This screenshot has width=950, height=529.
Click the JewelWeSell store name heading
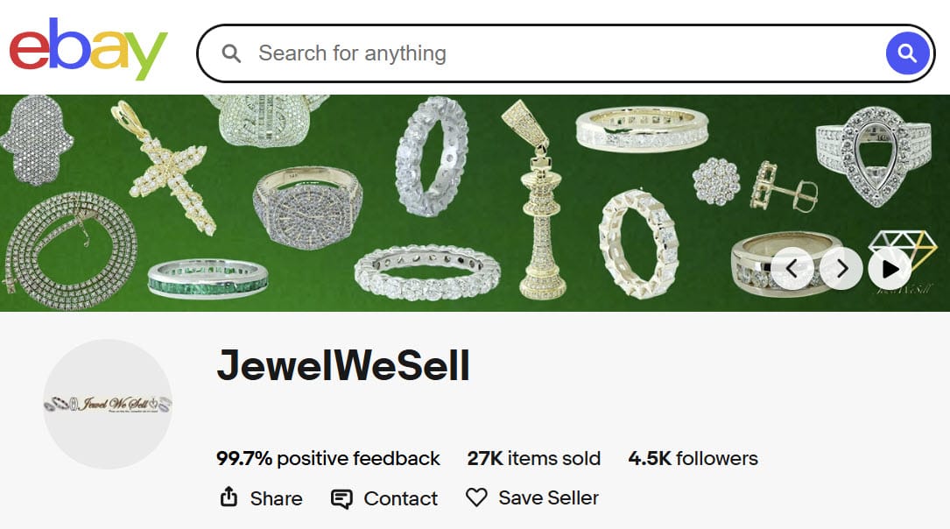click(x=343, y=365)
